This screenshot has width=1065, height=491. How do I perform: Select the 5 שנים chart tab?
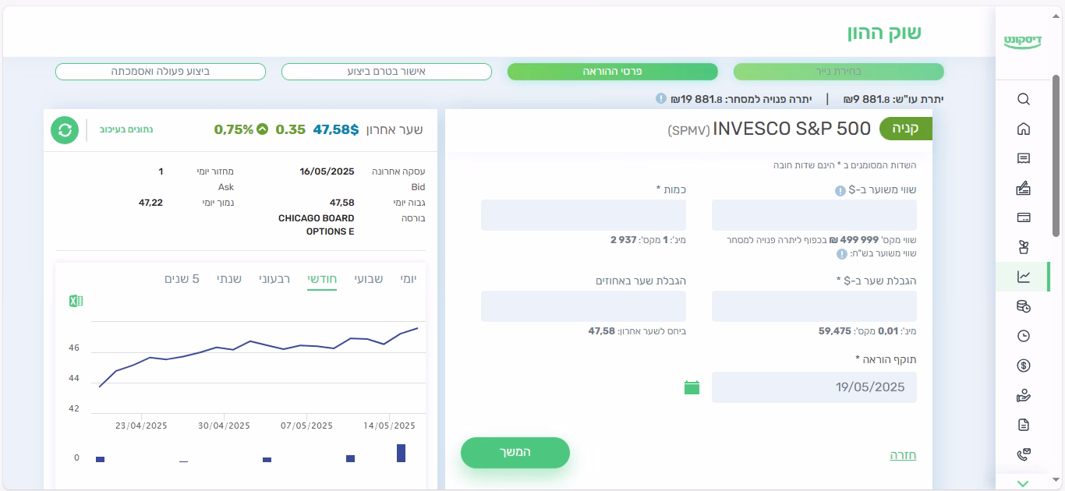[x=182, y=279]
